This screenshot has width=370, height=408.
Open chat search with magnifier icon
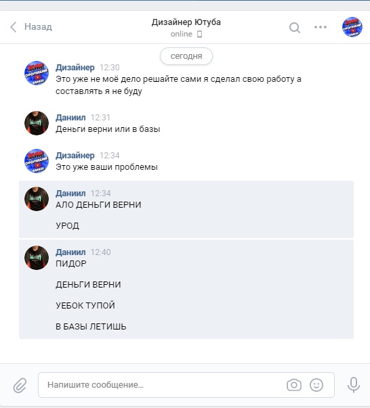click(x=295, y=27)
